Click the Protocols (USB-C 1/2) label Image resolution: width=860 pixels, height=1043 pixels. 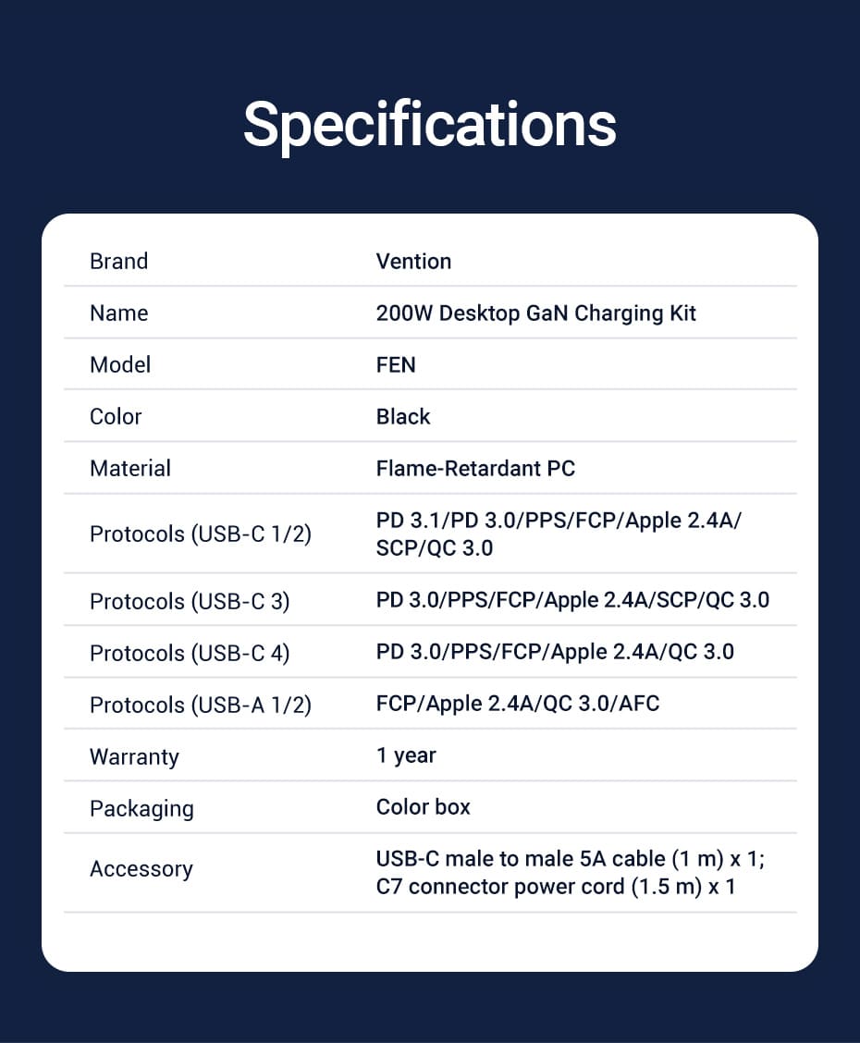coord(200,534)
